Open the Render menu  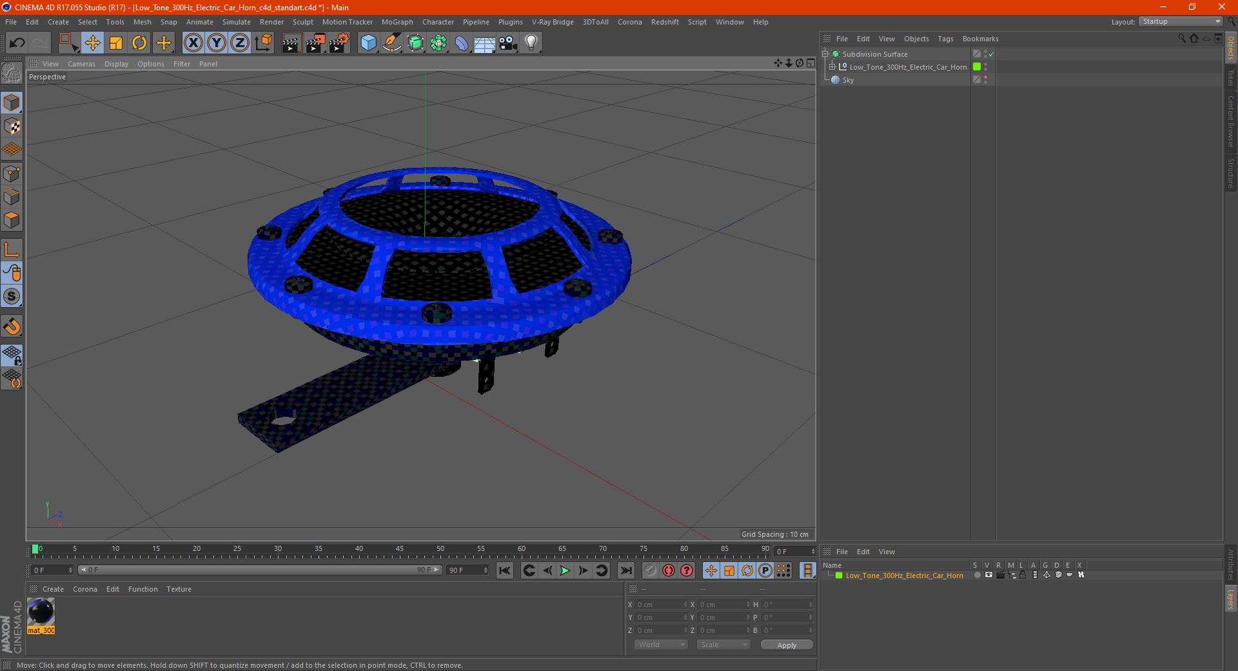pyautogui.click(x=271, y=22)
